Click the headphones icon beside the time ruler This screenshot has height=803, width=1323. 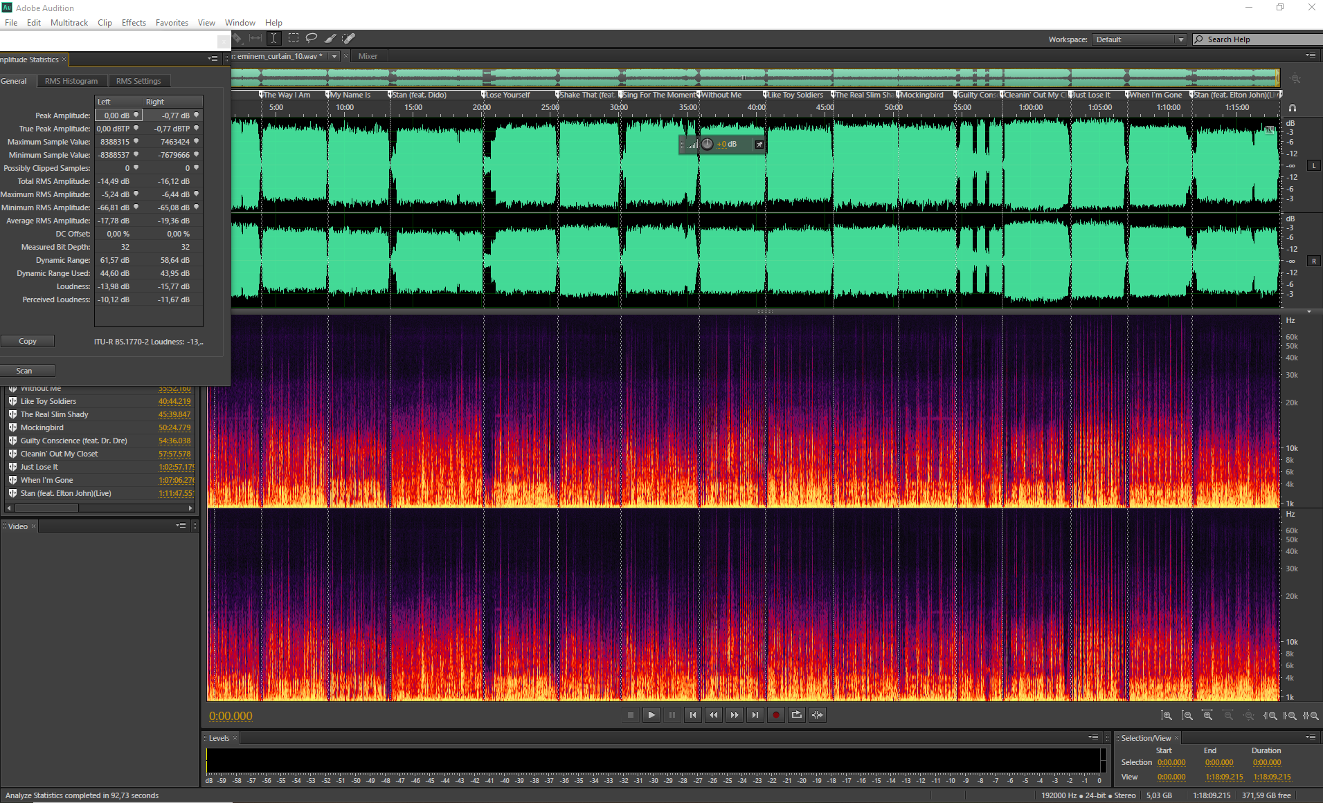click(x=1292, y=108)
